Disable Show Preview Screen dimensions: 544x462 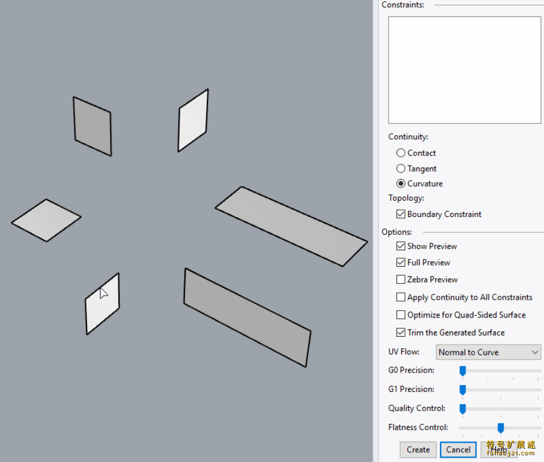point(401,246)
